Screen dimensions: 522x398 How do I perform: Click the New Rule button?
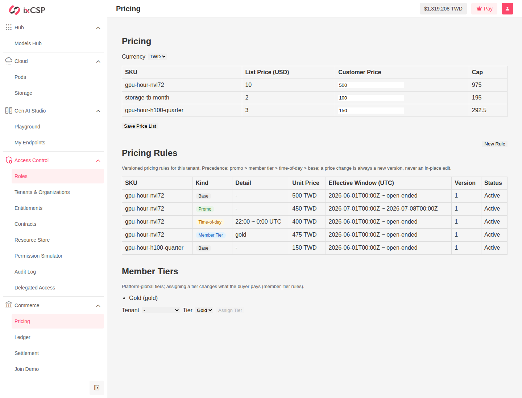pos(494,144)
